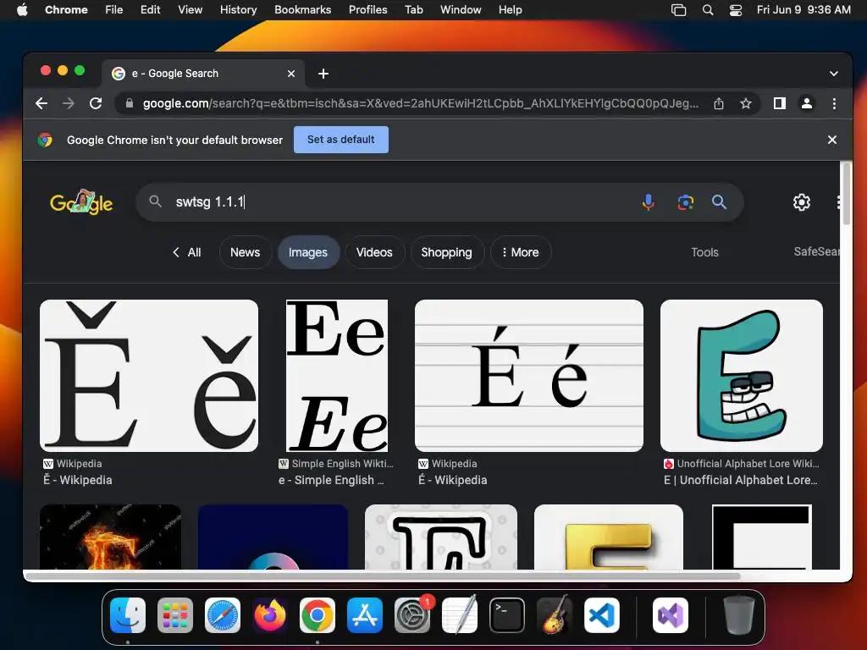Open Finder from the dock
This screenshot has width=867, height=650.
tap(128, 615)
